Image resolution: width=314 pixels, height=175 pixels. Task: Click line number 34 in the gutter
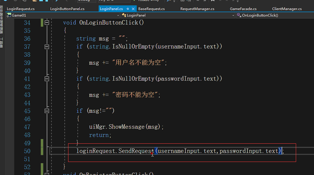pos(27,23)
